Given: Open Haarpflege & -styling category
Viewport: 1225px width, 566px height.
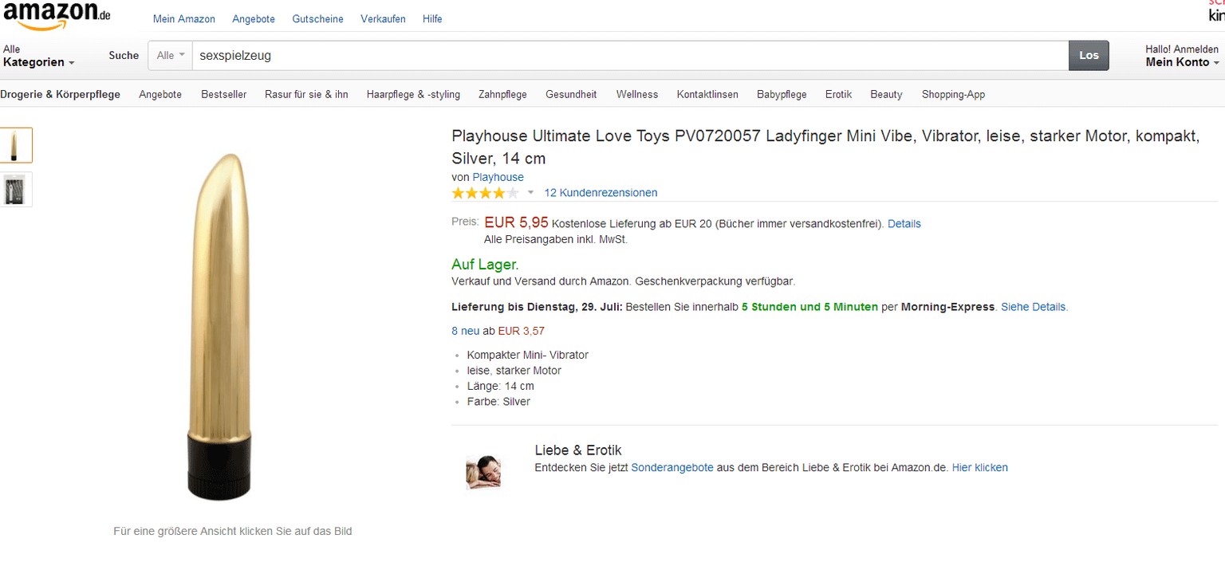Looking at the screenshot, I should [x=413, y=94].
